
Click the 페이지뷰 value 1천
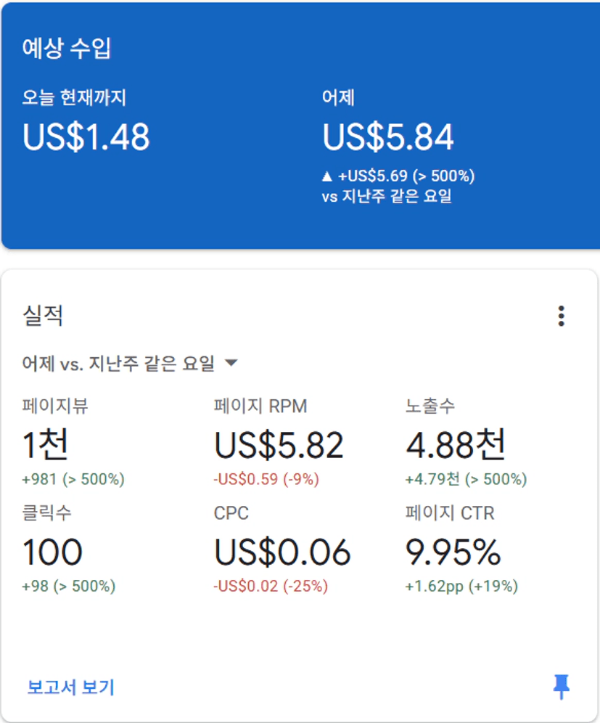coord(45,444)
